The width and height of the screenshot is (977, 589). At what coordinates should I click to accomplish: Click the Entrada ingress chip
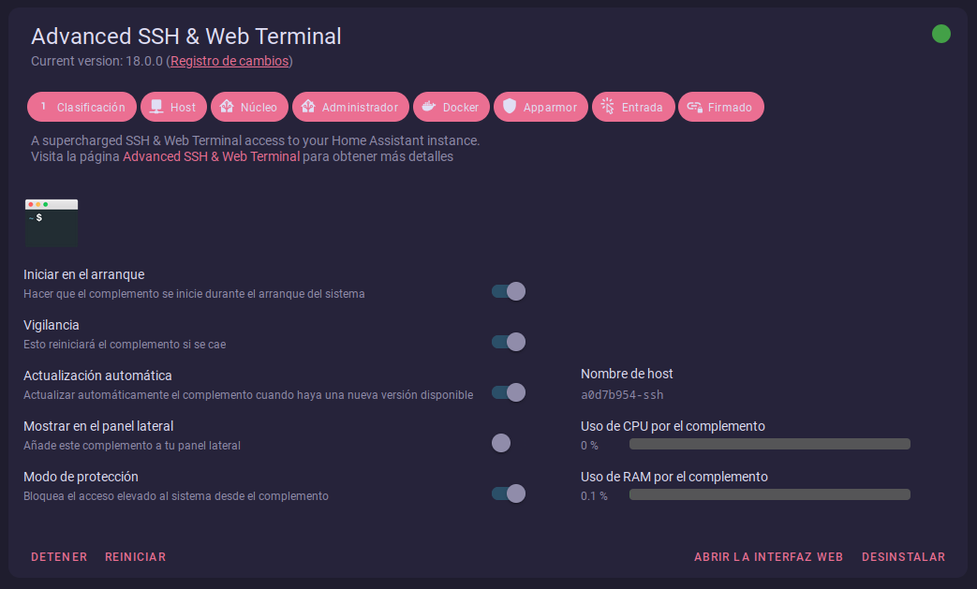click(633, 108)
